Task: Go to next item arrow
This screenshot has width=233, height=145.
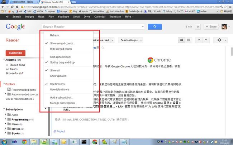Action: (x=206, y=40)
